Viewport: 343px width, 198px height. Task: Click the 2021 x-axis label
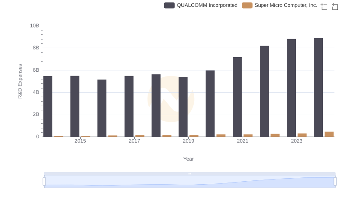243,141
